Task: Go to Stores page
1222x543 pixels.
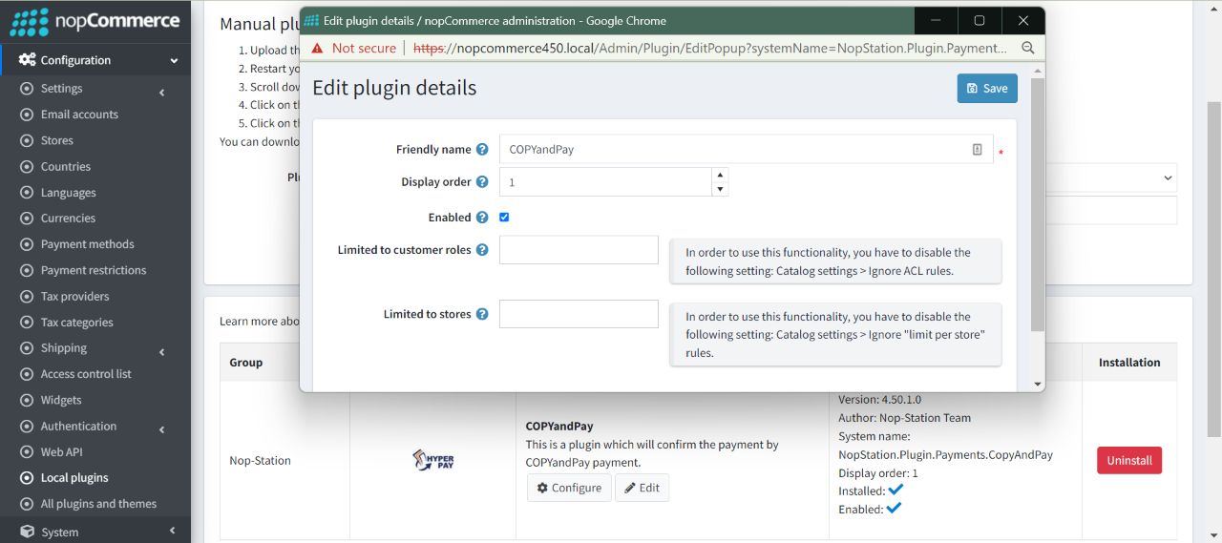Action: point(56,140)
